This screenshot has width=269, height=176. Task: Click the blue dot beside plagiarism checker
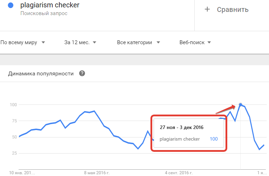pos(11,5)
